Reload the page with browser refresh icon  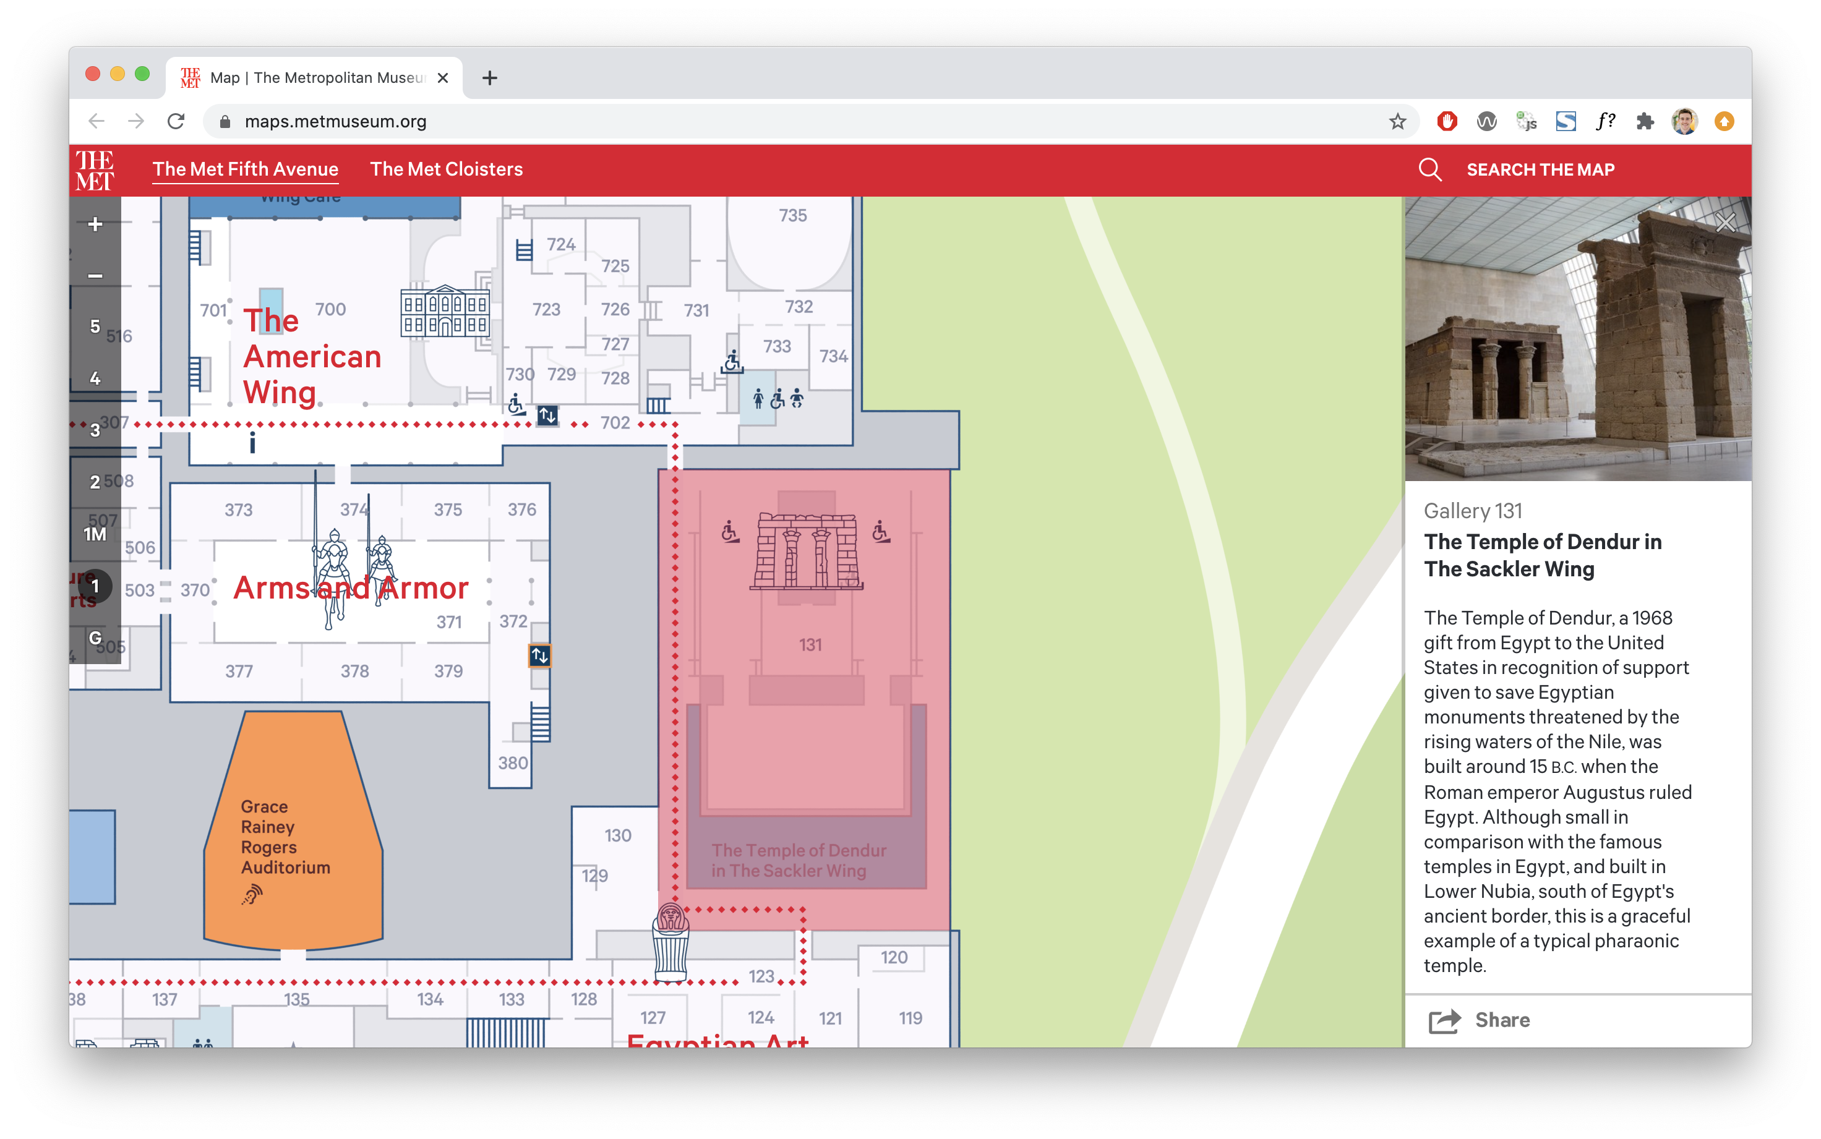pyautogui.click(x=176, y=121)
